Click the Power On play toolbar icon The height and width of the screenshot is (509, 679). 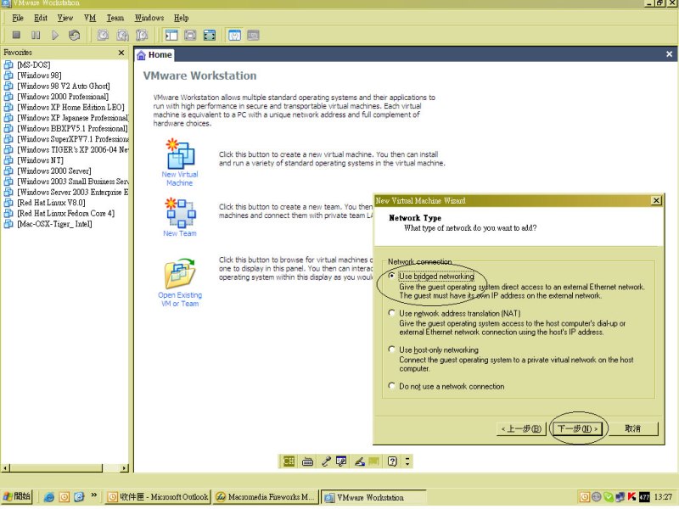[55, 35]
